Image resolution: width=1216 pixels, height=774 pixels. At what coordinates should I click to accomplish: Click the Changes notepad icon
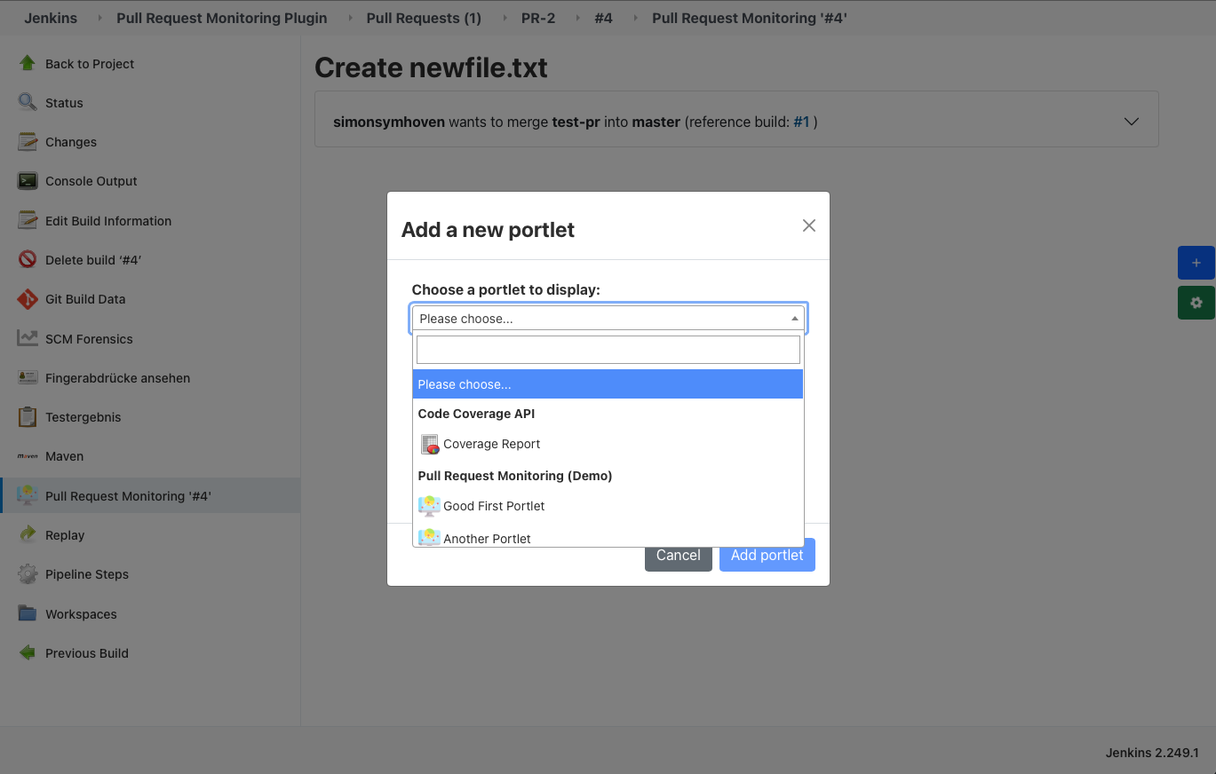(28, 141)
